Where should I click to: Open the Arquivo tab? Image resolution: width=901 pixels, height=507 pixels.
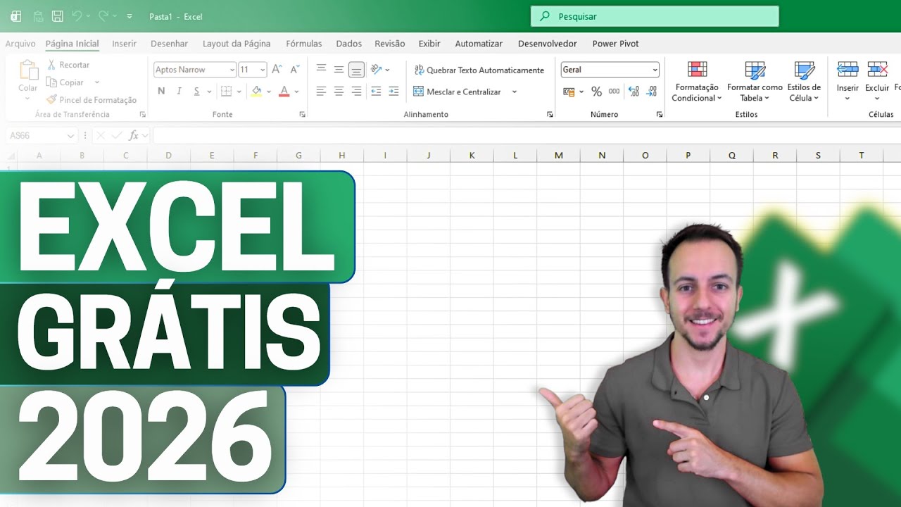point(20,44)
